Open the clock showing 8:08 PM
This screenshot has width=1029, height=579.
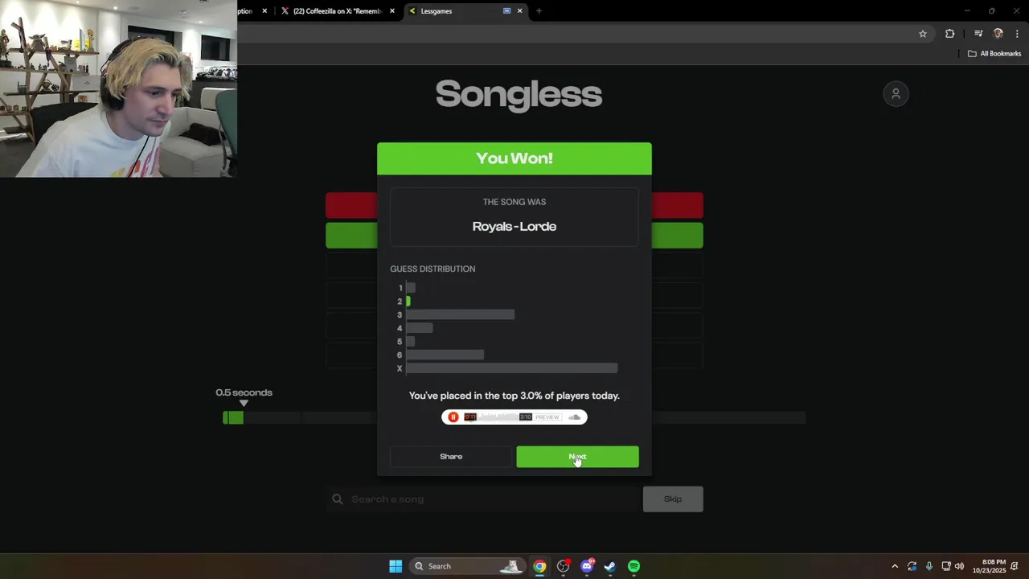[989, 566]
